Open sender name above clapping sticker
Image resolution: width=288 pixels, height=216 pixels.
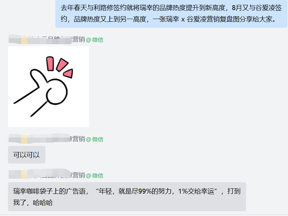[x=47, y=40]
